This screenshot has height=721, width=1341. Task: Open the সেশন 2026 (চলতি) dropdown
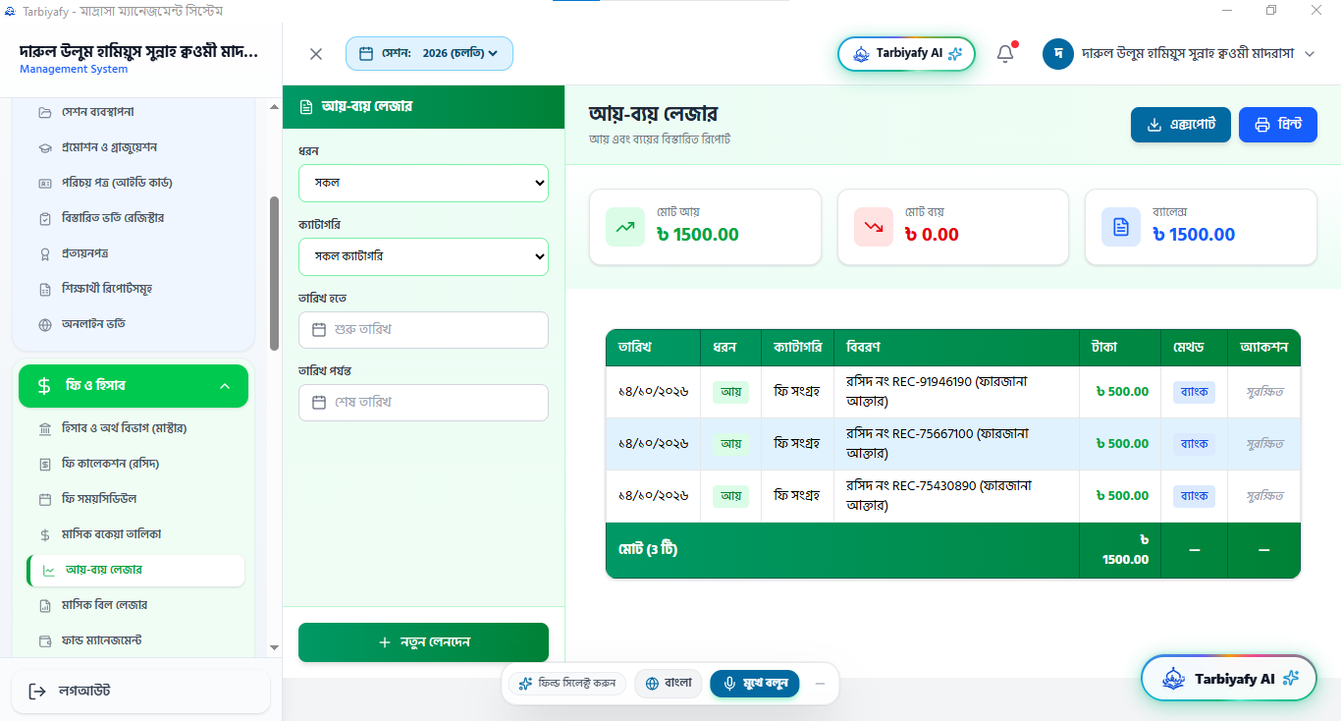click(429, 53)
